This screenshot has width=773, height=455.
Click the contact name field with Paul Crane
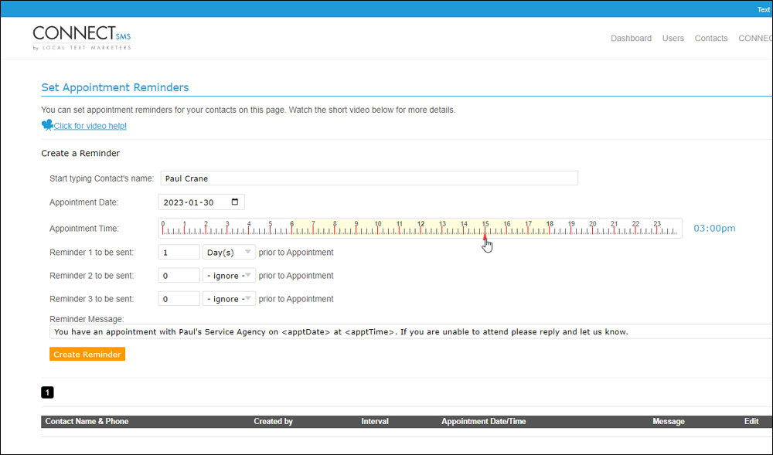tap(369, 178)
